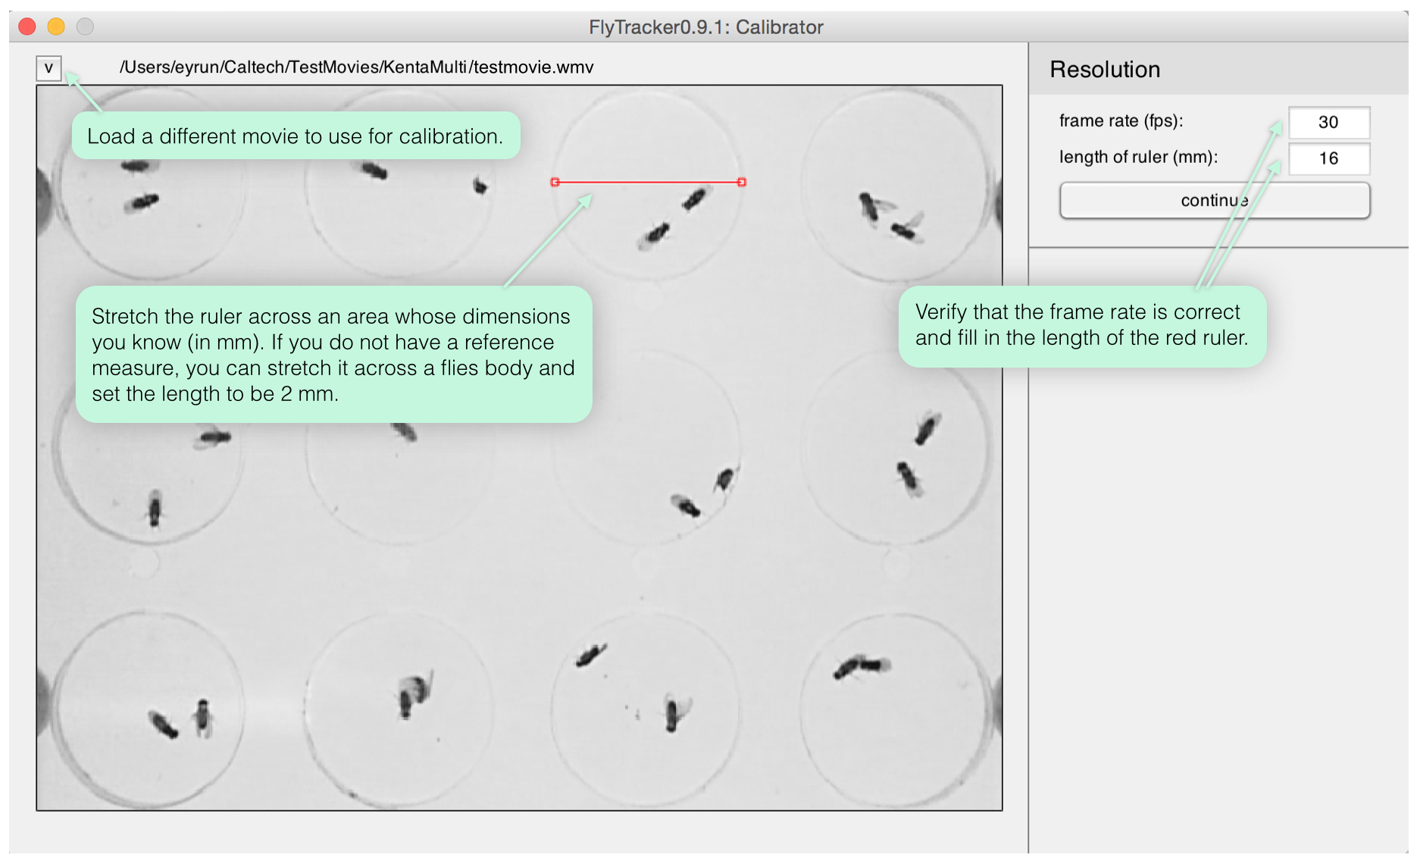The height and width of the screenshot is (864, 1420).
Task: Click the 'Load a different movie' tooltip
Action: (296, 136)
